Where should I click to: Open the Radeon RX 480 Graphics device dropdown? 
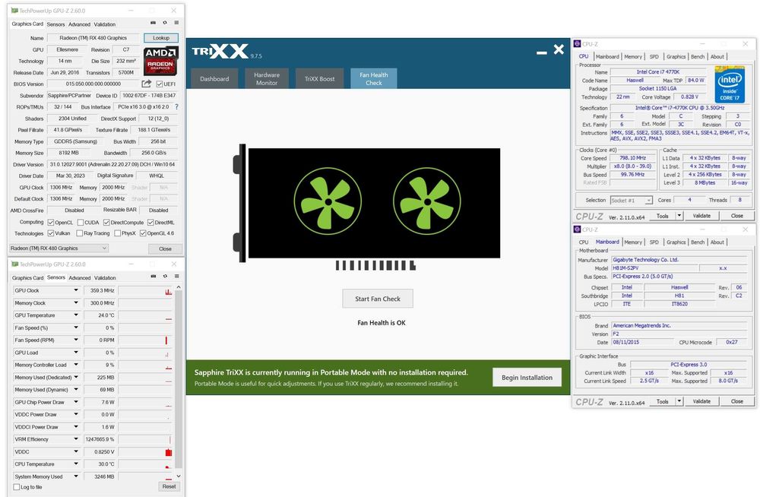click(x=59, y=248)
